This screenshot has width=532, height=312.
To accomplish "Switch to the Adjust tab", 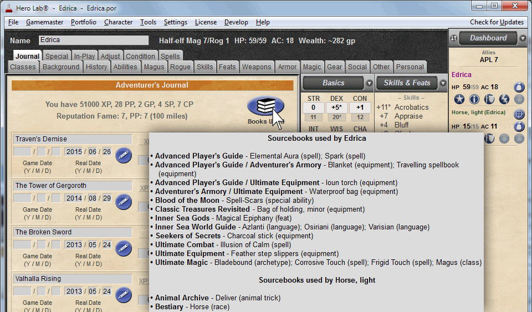I will click(110, 57).
